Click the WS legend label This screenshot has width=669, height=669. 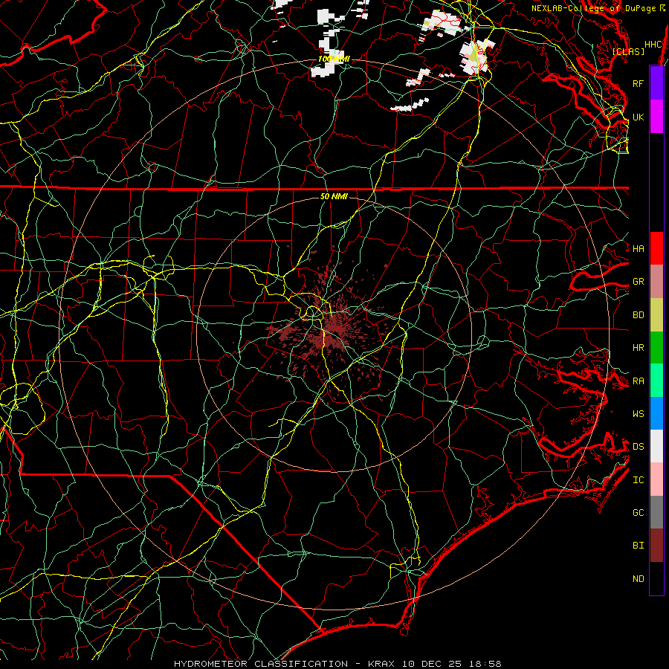point(638,414)
